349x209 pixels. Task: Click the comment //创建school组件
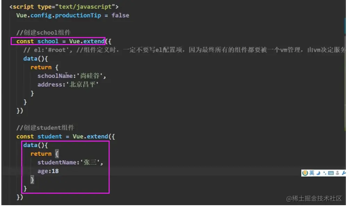(43, 33)
